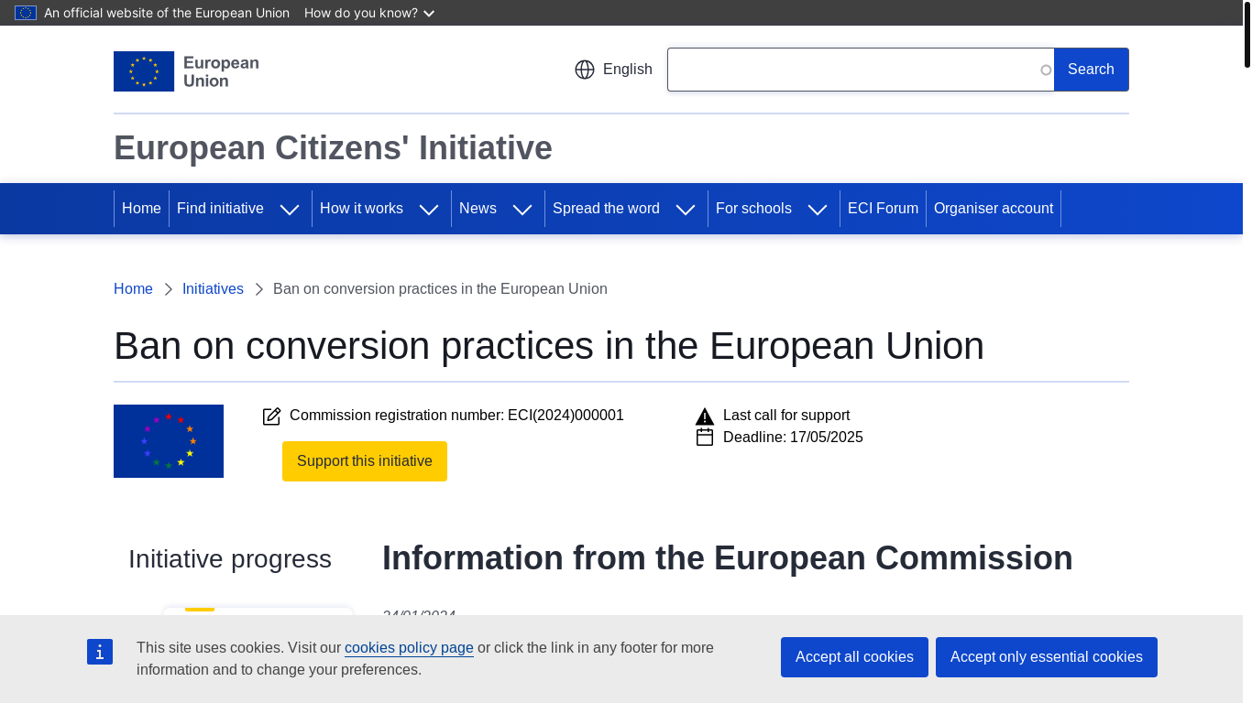The width and height of the screenshot is (1252, 703).
Task: Open the For schools menu item
Action: coord(753,209)
